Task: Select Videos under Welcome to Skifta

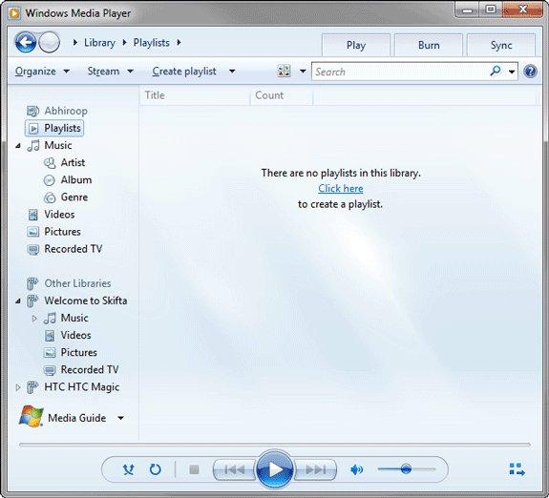Action: pos(75,335)
